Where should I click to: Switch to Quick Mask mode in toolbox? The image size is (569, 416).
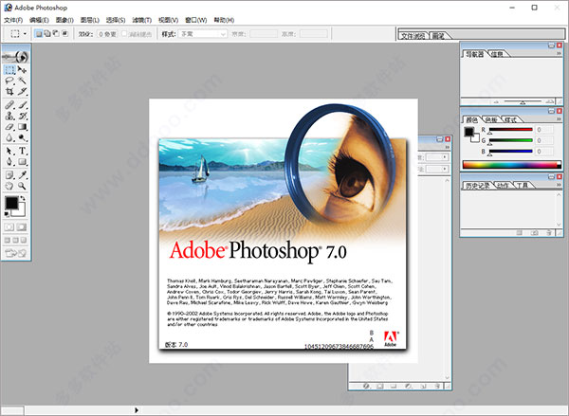tap(22, 227)
